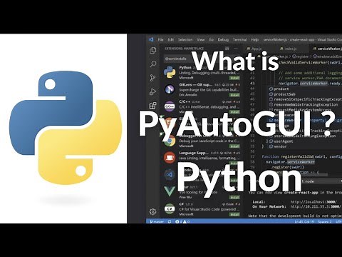Click 'Linting, Debugging (multi-threaded' Python description

pos(209,73)
